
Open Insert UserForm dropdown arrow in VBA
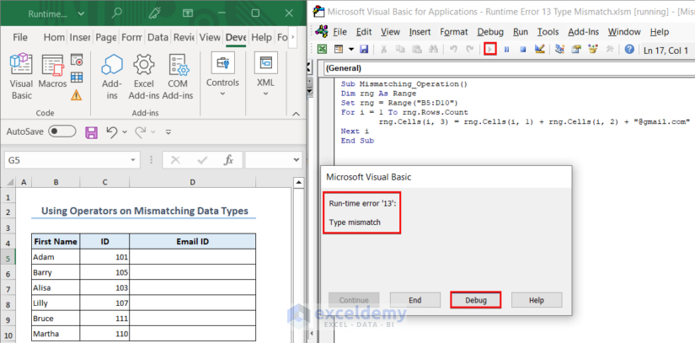point(351,50)
